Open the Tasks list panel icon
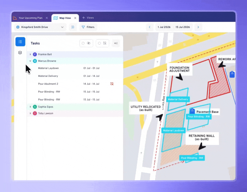 click(20, 42)
